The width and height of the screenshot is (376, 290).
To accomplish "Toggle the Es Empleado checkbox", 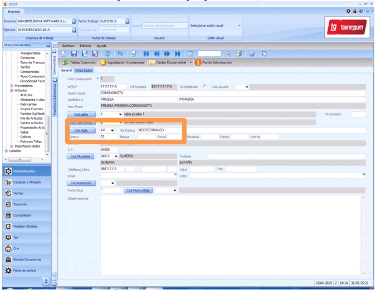I will (205, 87).
